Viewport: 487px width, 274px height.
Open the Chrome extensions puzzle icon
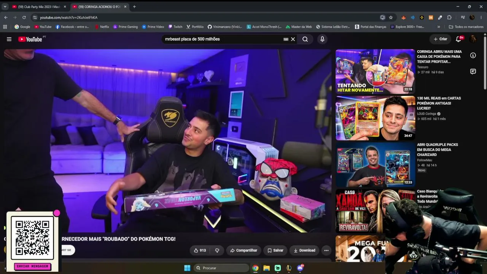tap(449, 18)
